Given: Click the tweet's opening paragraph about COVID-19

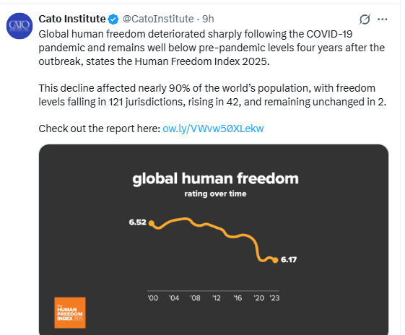Looking at the screenshot, I should [212, 48].
